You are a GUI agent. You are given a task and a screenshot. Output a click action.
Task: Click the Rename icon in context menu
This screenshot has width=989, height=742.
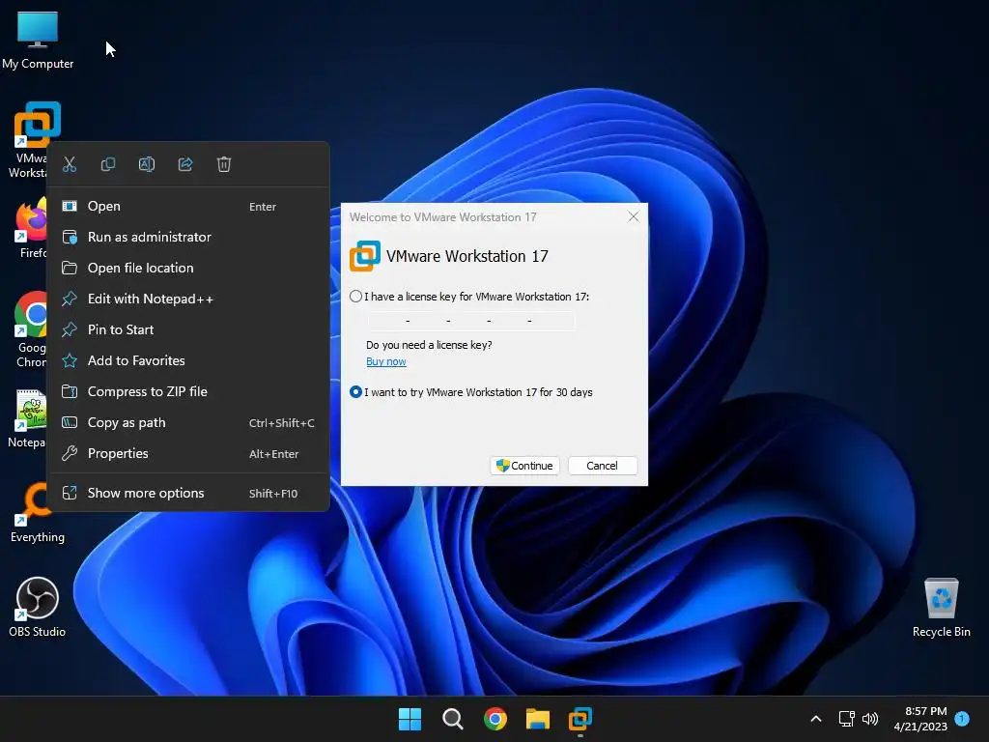147,164
